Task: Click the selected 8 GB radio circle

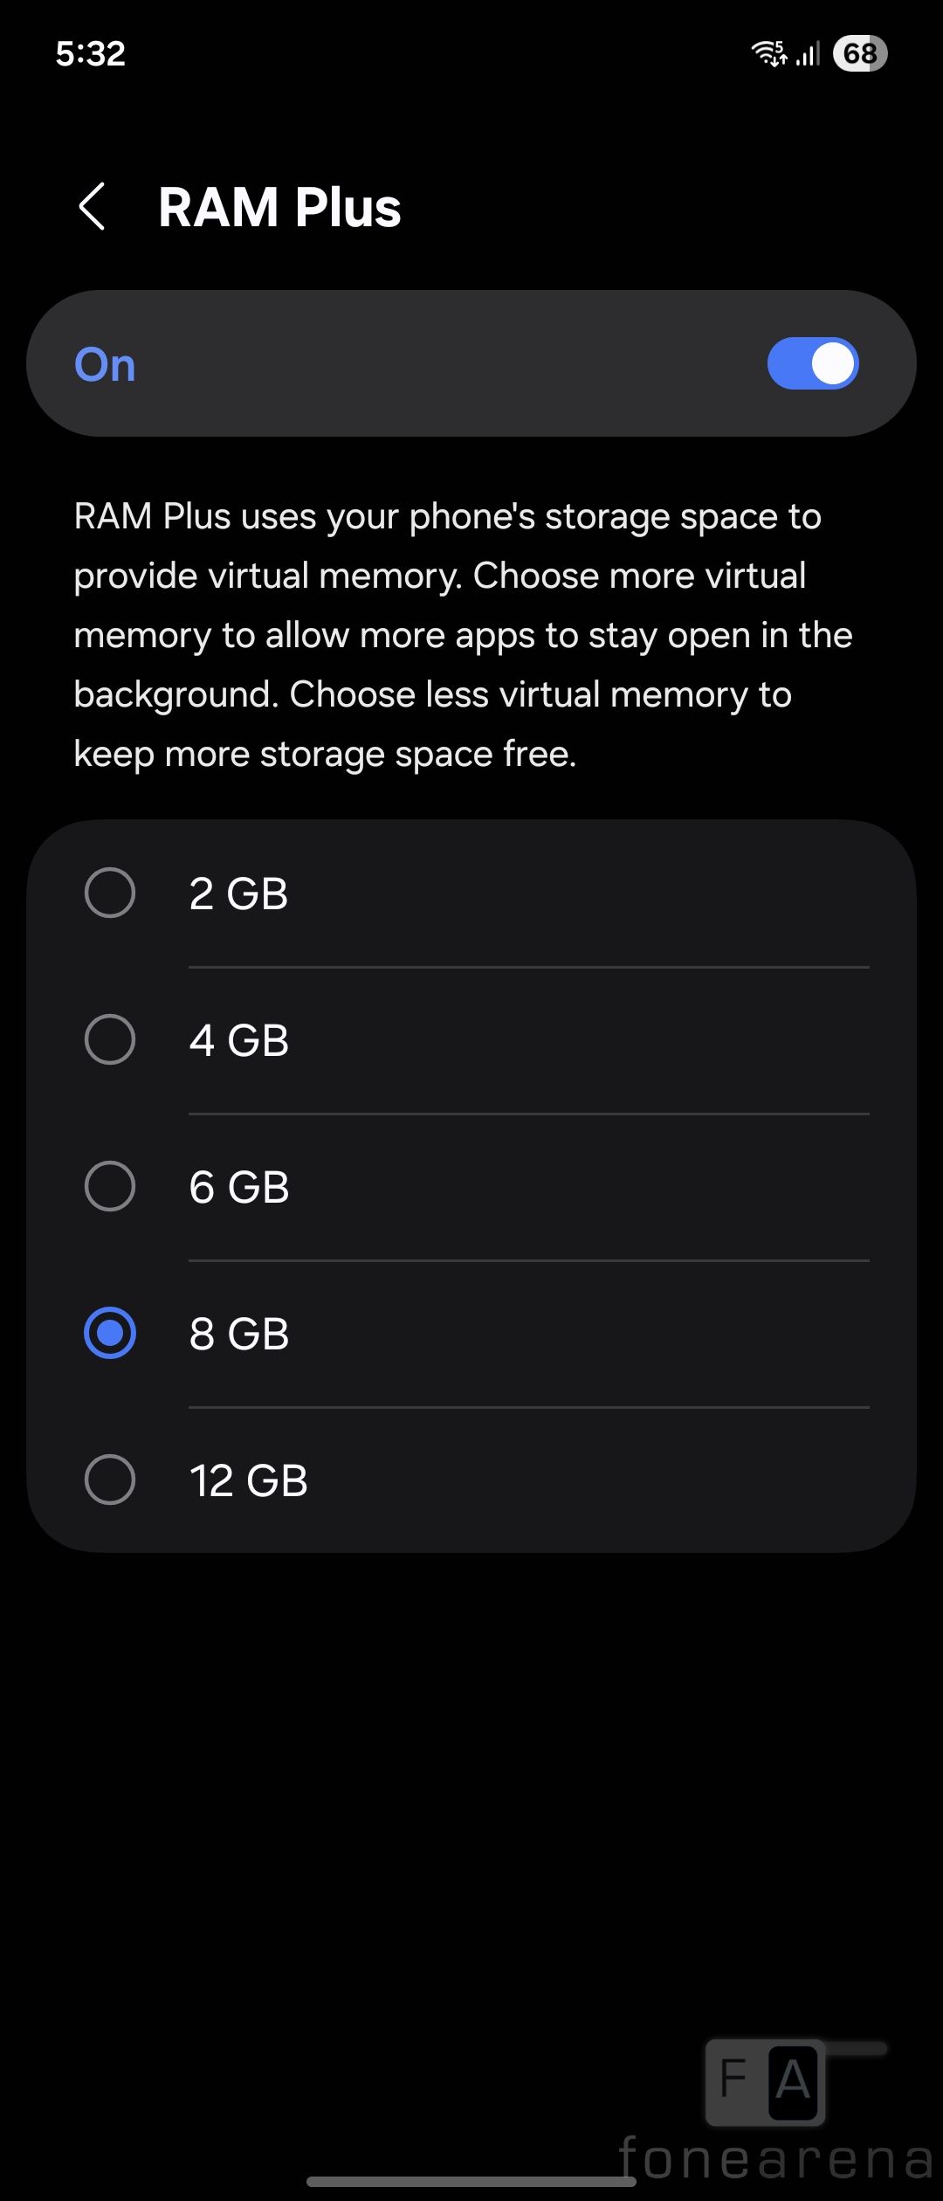Action: (110, 1333)
